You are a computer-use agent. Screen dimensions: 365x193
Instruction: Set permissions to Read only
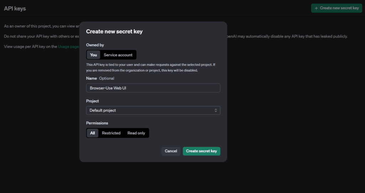tap(136, 133)
